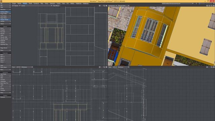Expand More under the Subdivide section
215x121 pixels.
(5, 93)
